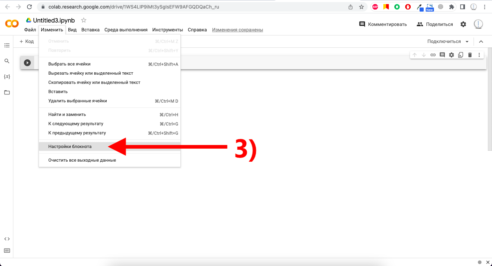Open more cell actions (three dots)
This screenshot has height=266, width=492.
479,55
